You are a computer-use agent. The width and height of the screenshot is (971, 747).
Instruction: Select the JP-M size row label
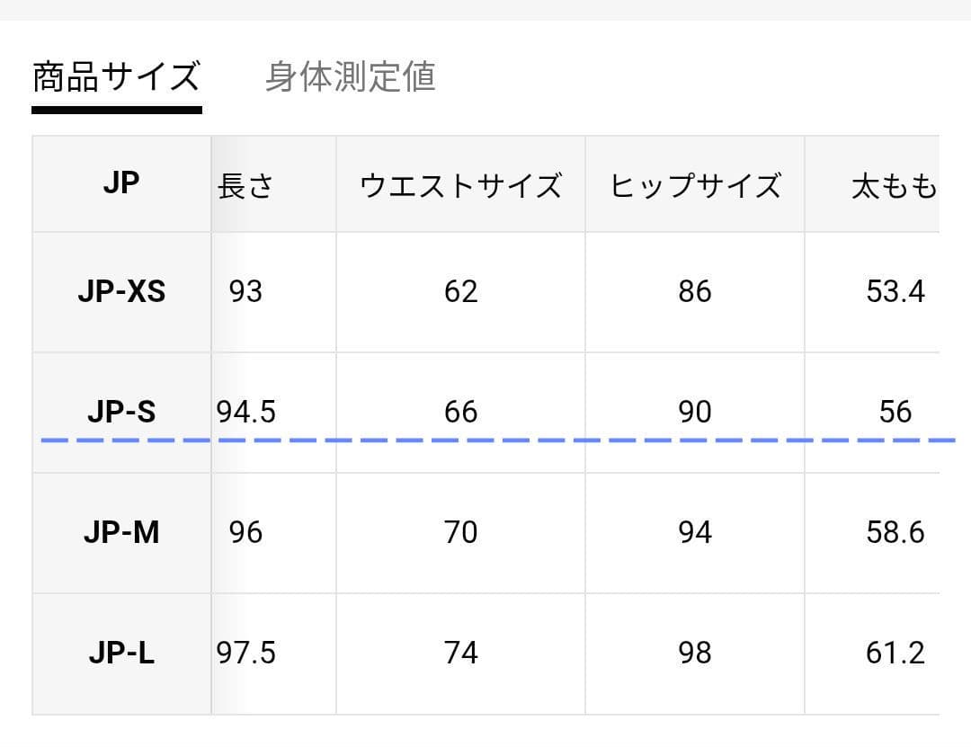121,532
